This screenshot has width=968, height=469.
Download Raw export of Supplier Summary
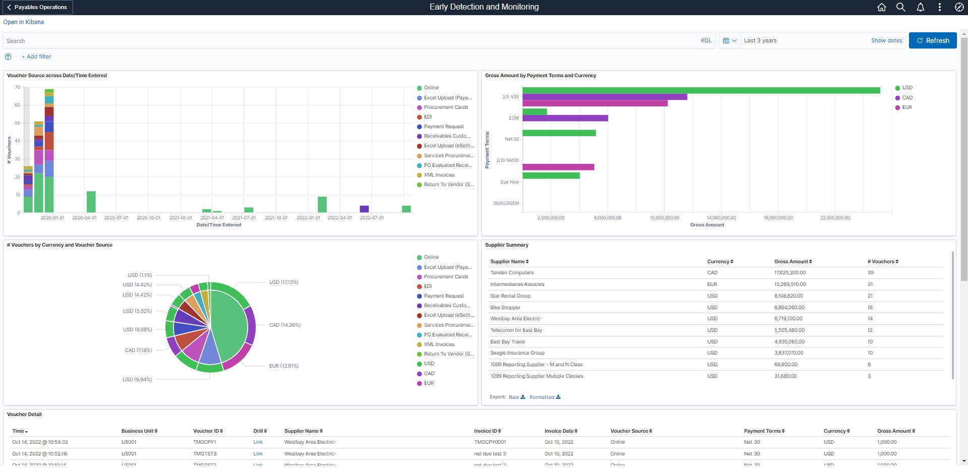(x=517, y=397)
